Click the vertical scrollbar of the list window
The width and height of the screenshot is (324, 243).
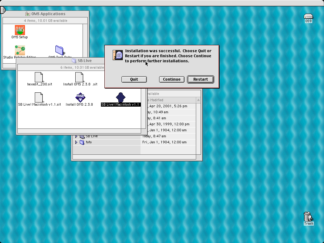(198, 129)
